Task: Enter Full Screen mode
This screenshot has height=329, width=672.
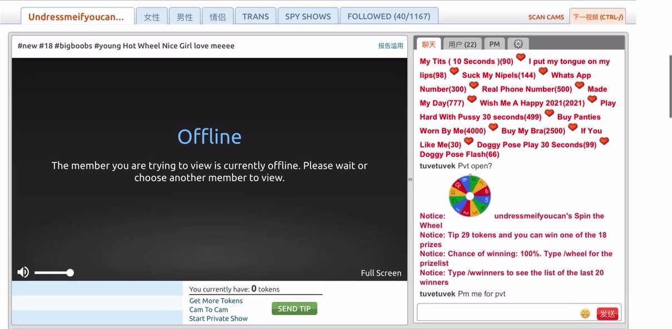Action: [x=381, y=273]
